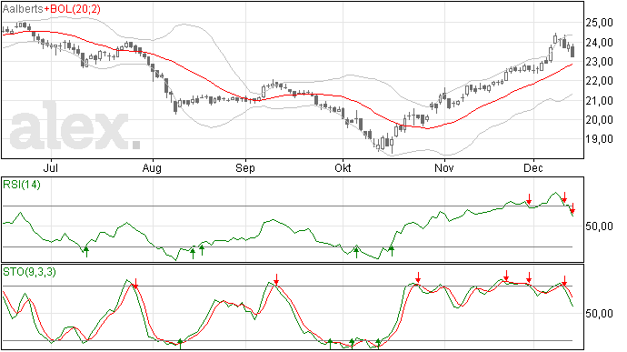Viewport: 627px width, 352px height.
Task: Click the Sep month label on axis
Action: pyautogui.click(x=245, y=168)
